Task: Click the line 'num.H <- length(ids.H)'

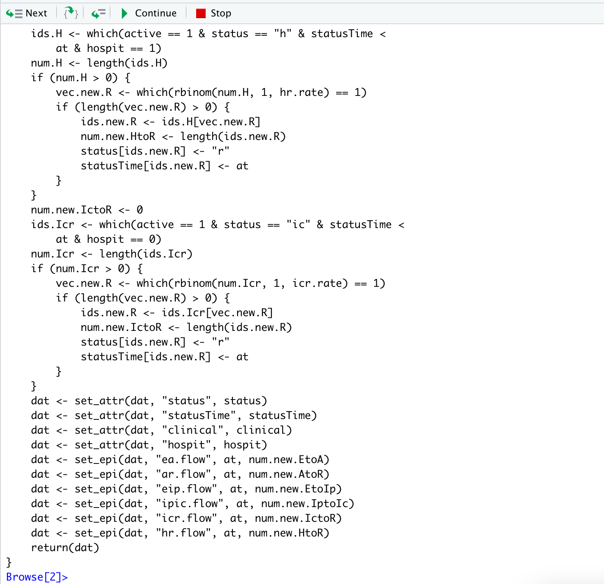Action: (x=99, y=63)
